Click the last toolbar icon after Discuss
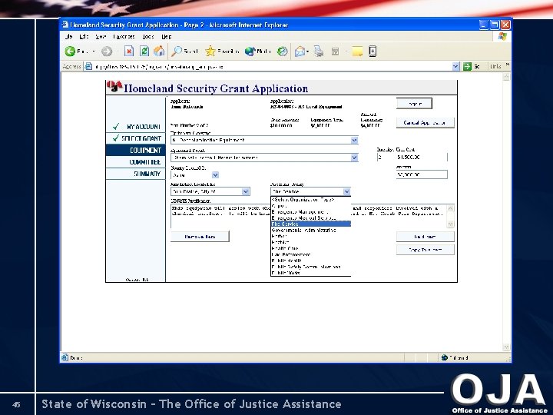 [x=373, y=51]
